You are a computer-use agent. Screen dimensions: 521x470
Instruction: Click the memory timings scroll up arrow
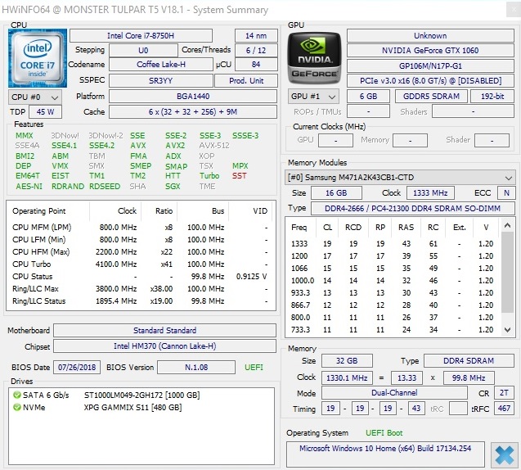coord(507,225)
